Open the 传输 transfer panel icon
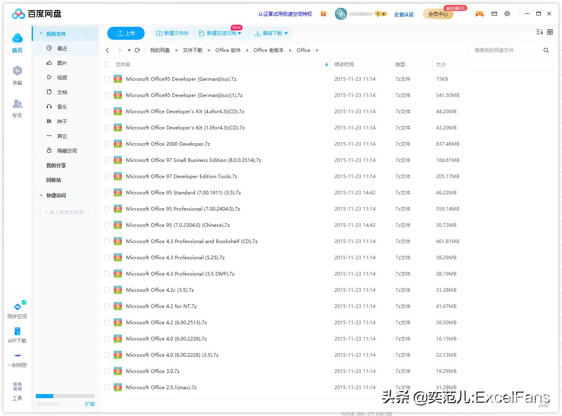Screen dimensions: 562x416 click(x=17, y=71)
